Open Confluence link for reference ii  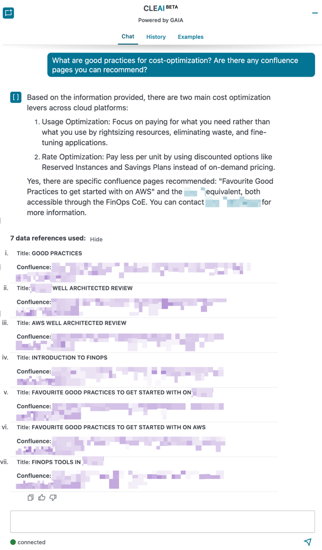(138, 302)
